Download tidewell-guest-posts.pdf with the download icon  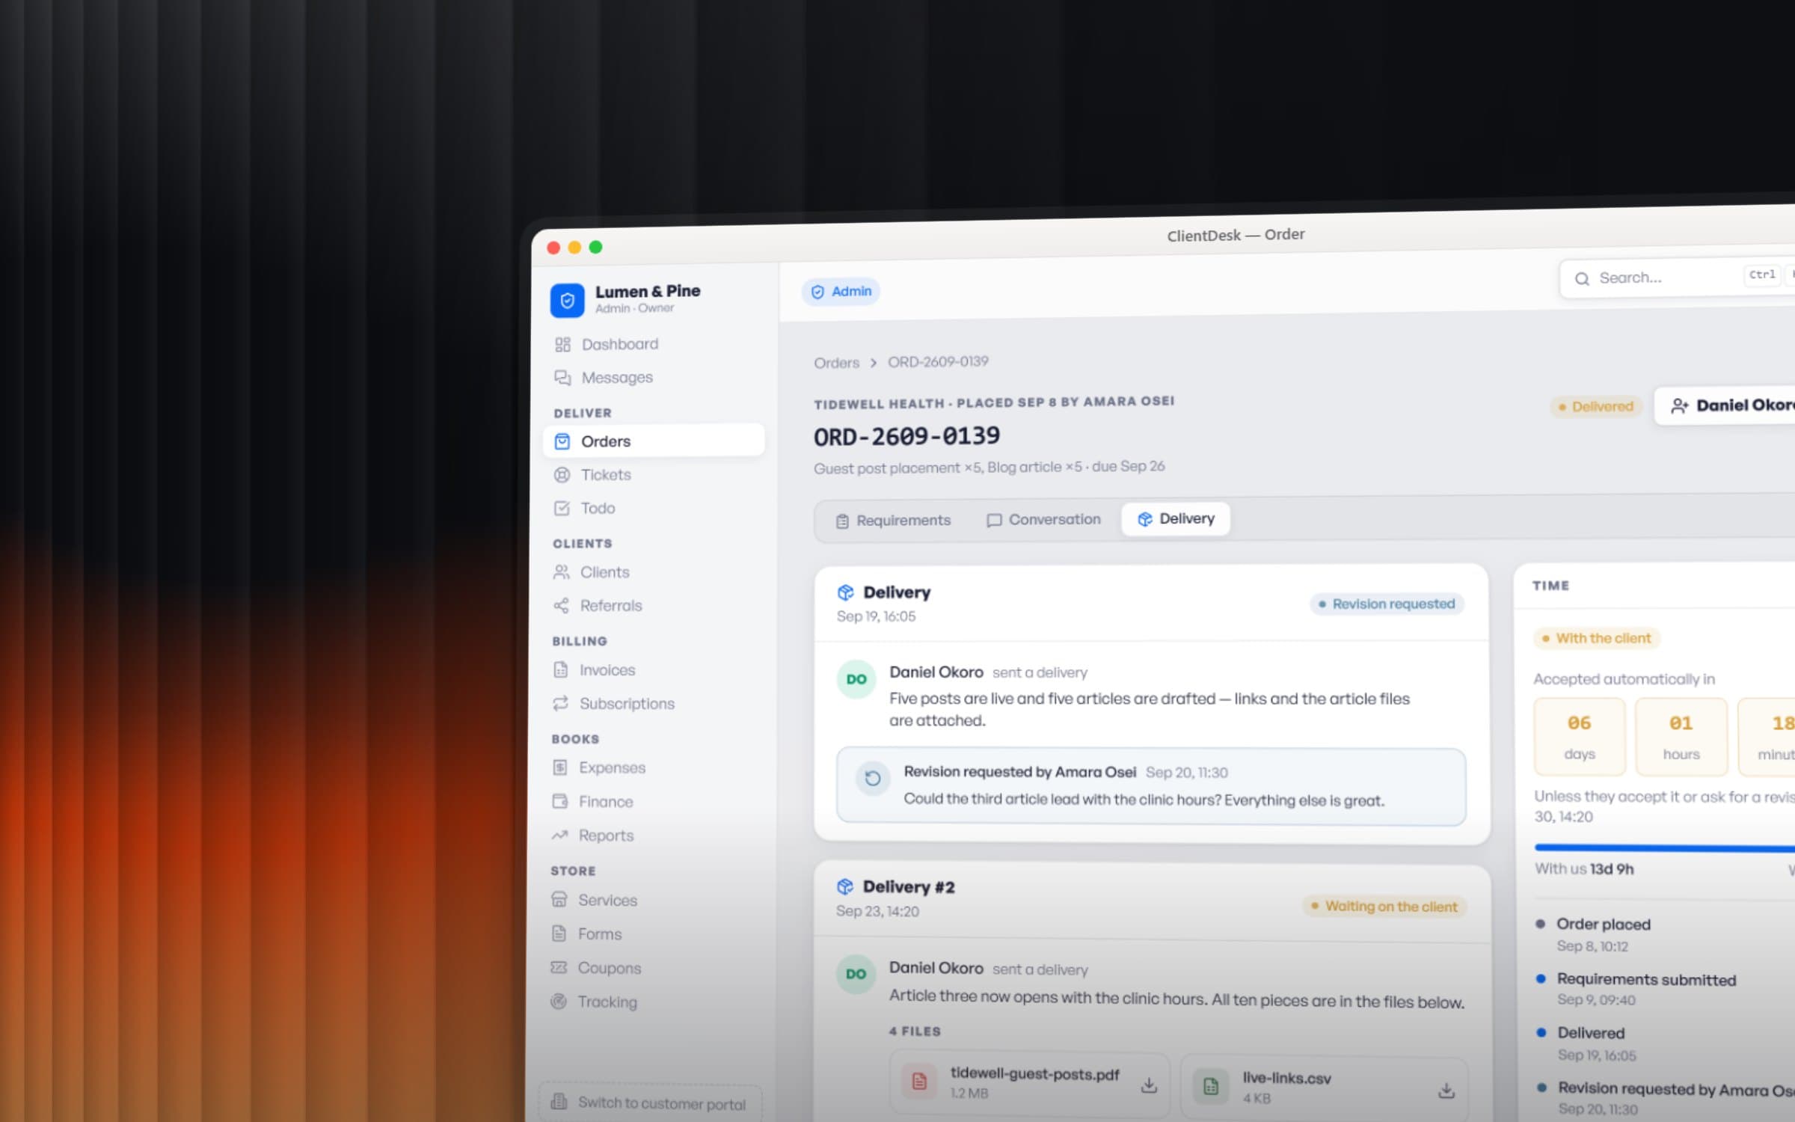[x=1149, y=1085]
